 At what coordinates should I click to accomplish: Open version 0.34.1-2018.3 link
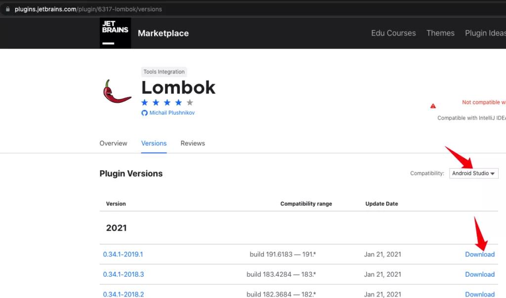click(123, 274)
